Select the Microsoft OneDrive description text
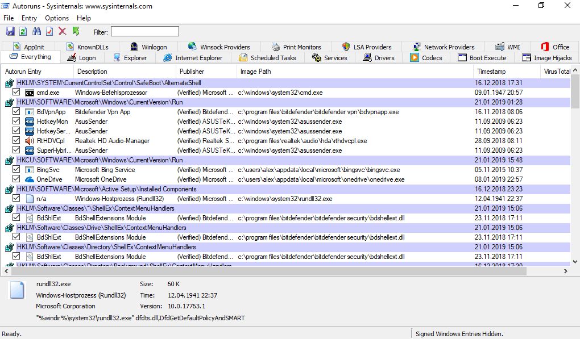The width and height of the screenshot is (580, 339). point(101,179)
